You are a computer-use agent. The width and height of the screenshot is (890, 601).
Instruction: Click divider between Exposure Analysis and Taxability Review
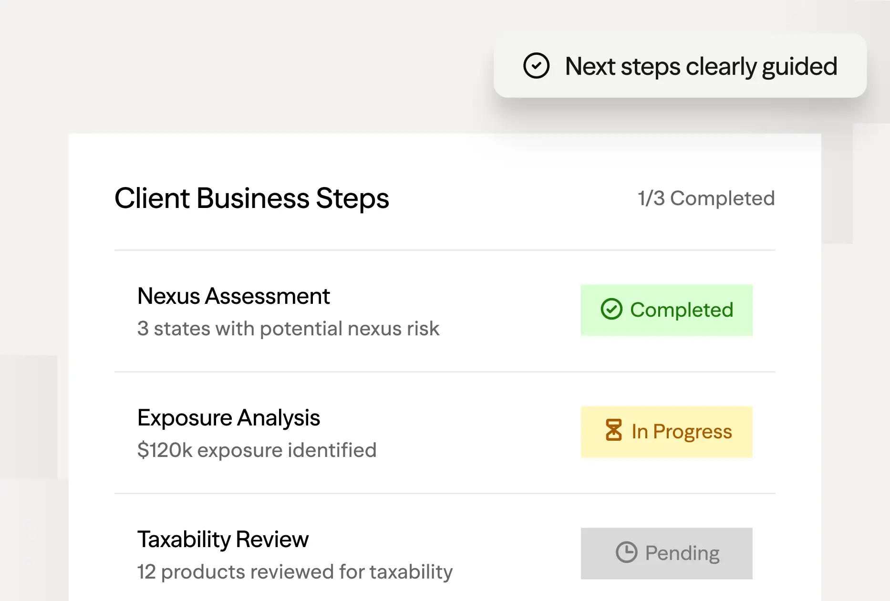point(445,493)
